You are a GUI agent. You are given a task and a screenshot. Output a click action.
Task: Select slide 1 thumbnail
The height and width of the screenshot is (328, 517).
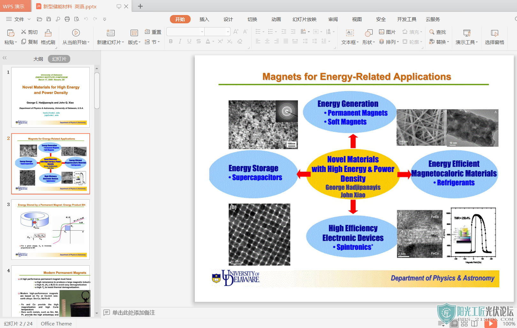click(x=50, y=97)
